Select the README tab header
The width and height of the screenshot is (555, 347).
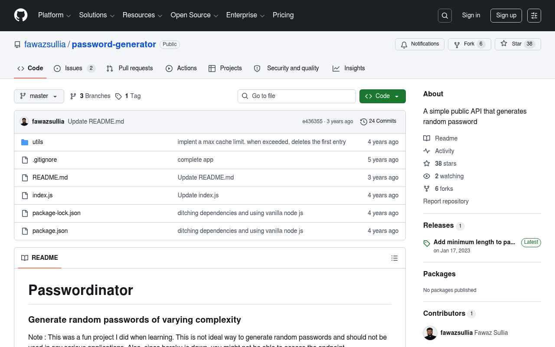(x=39, y=258)
